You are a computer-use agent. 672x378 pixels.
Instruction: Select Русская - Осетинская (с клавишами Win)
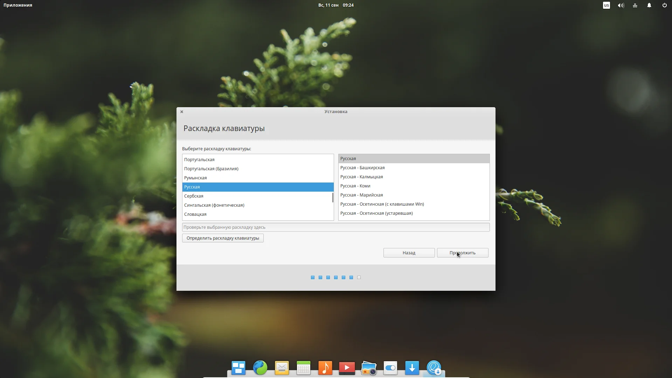(x=414, y=204)
